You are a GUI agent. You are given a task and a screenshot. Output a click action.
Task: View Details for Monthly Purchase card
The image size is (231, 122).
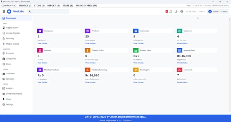[43, 82]
